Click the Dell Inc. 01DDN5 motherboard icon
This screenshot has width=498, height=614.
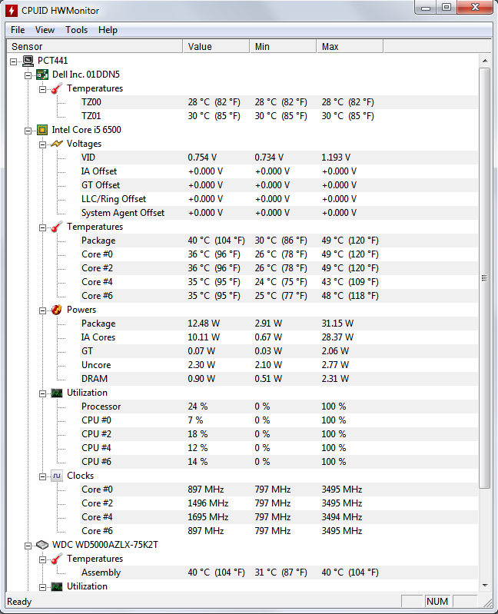[42, 75]
